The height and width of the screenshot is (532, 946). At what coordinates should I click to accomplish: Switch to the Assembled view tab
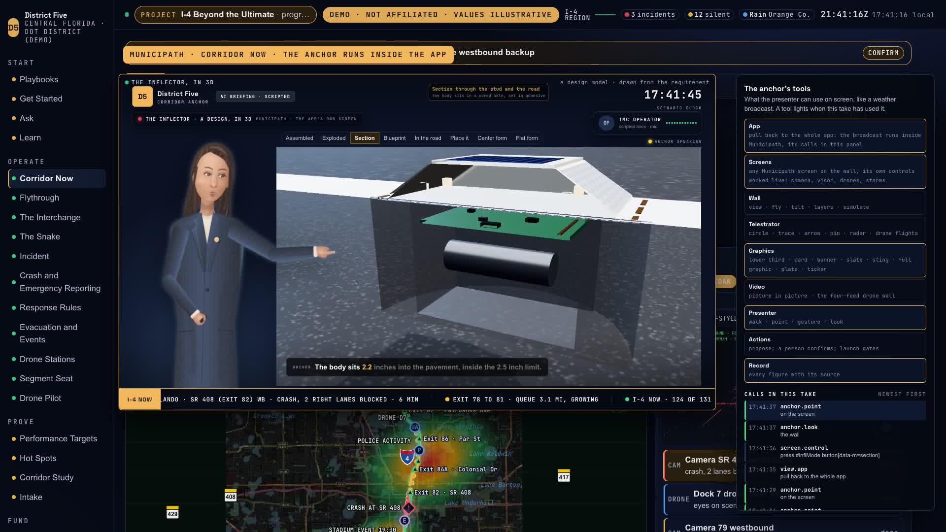click(x=300, y=138)
